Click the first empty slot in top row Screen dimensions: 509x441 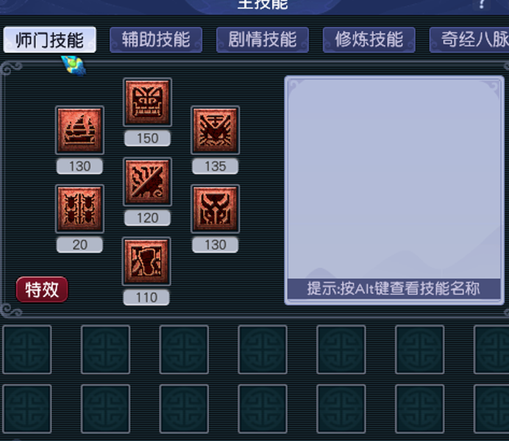click(x=27, y=350)
